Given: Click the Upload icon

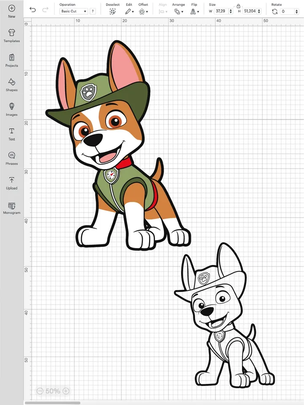Looking at the screenshot, I should tap(11, 183).
